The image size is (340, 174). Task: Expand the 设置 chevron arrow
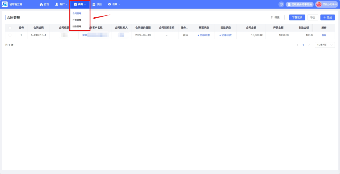pyautogui.click(x=119, y=4)
